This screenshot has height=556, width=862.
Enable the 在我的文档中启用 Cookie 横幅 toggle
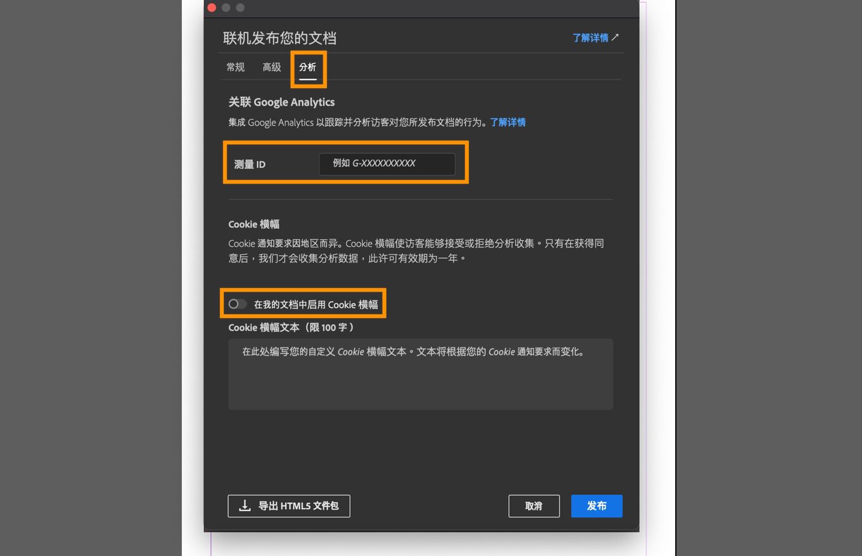237,304
